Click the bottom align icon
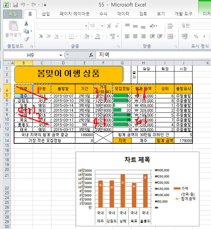The width and height of the screenshot is (211, 229). click(143, 26)
